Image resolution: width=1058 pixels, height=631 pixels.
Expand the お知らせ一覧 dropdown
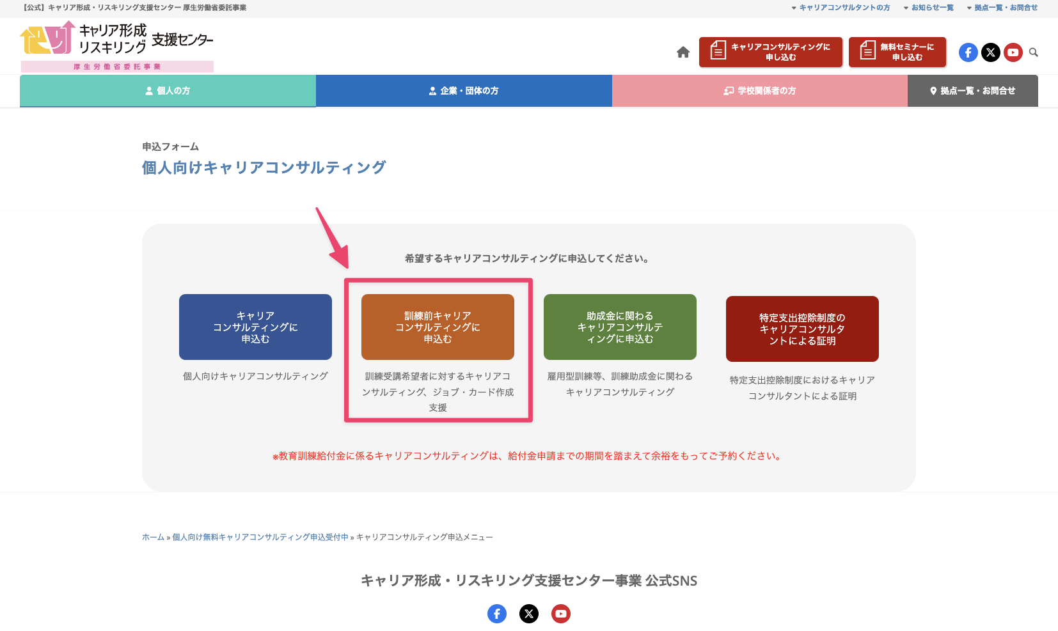click(928, 8)
